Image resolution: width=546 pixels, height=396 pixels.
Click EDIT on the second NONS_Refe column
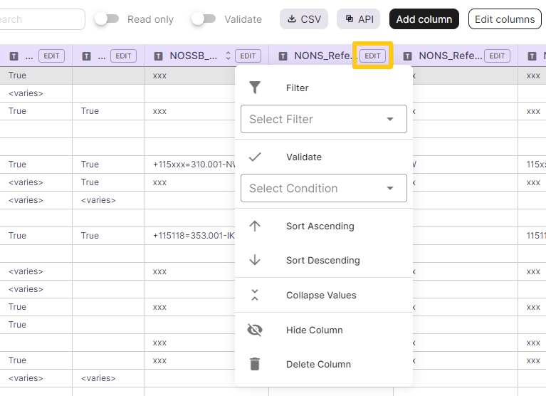(x=497, y=56)
